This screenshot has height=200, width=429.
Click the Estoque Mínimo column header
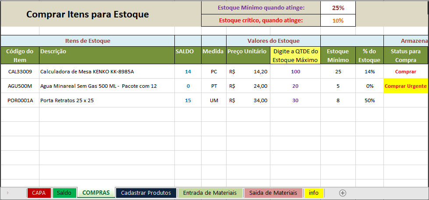(x=338, y=55)
